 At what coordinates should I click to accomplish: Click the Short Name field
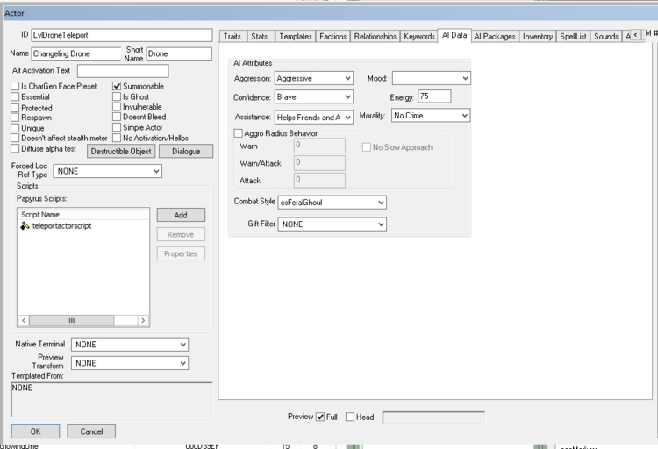(179, 53)
